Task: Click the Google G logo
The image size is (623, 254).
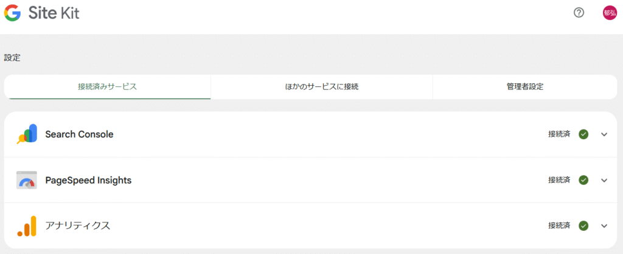Action: (12, 12)
